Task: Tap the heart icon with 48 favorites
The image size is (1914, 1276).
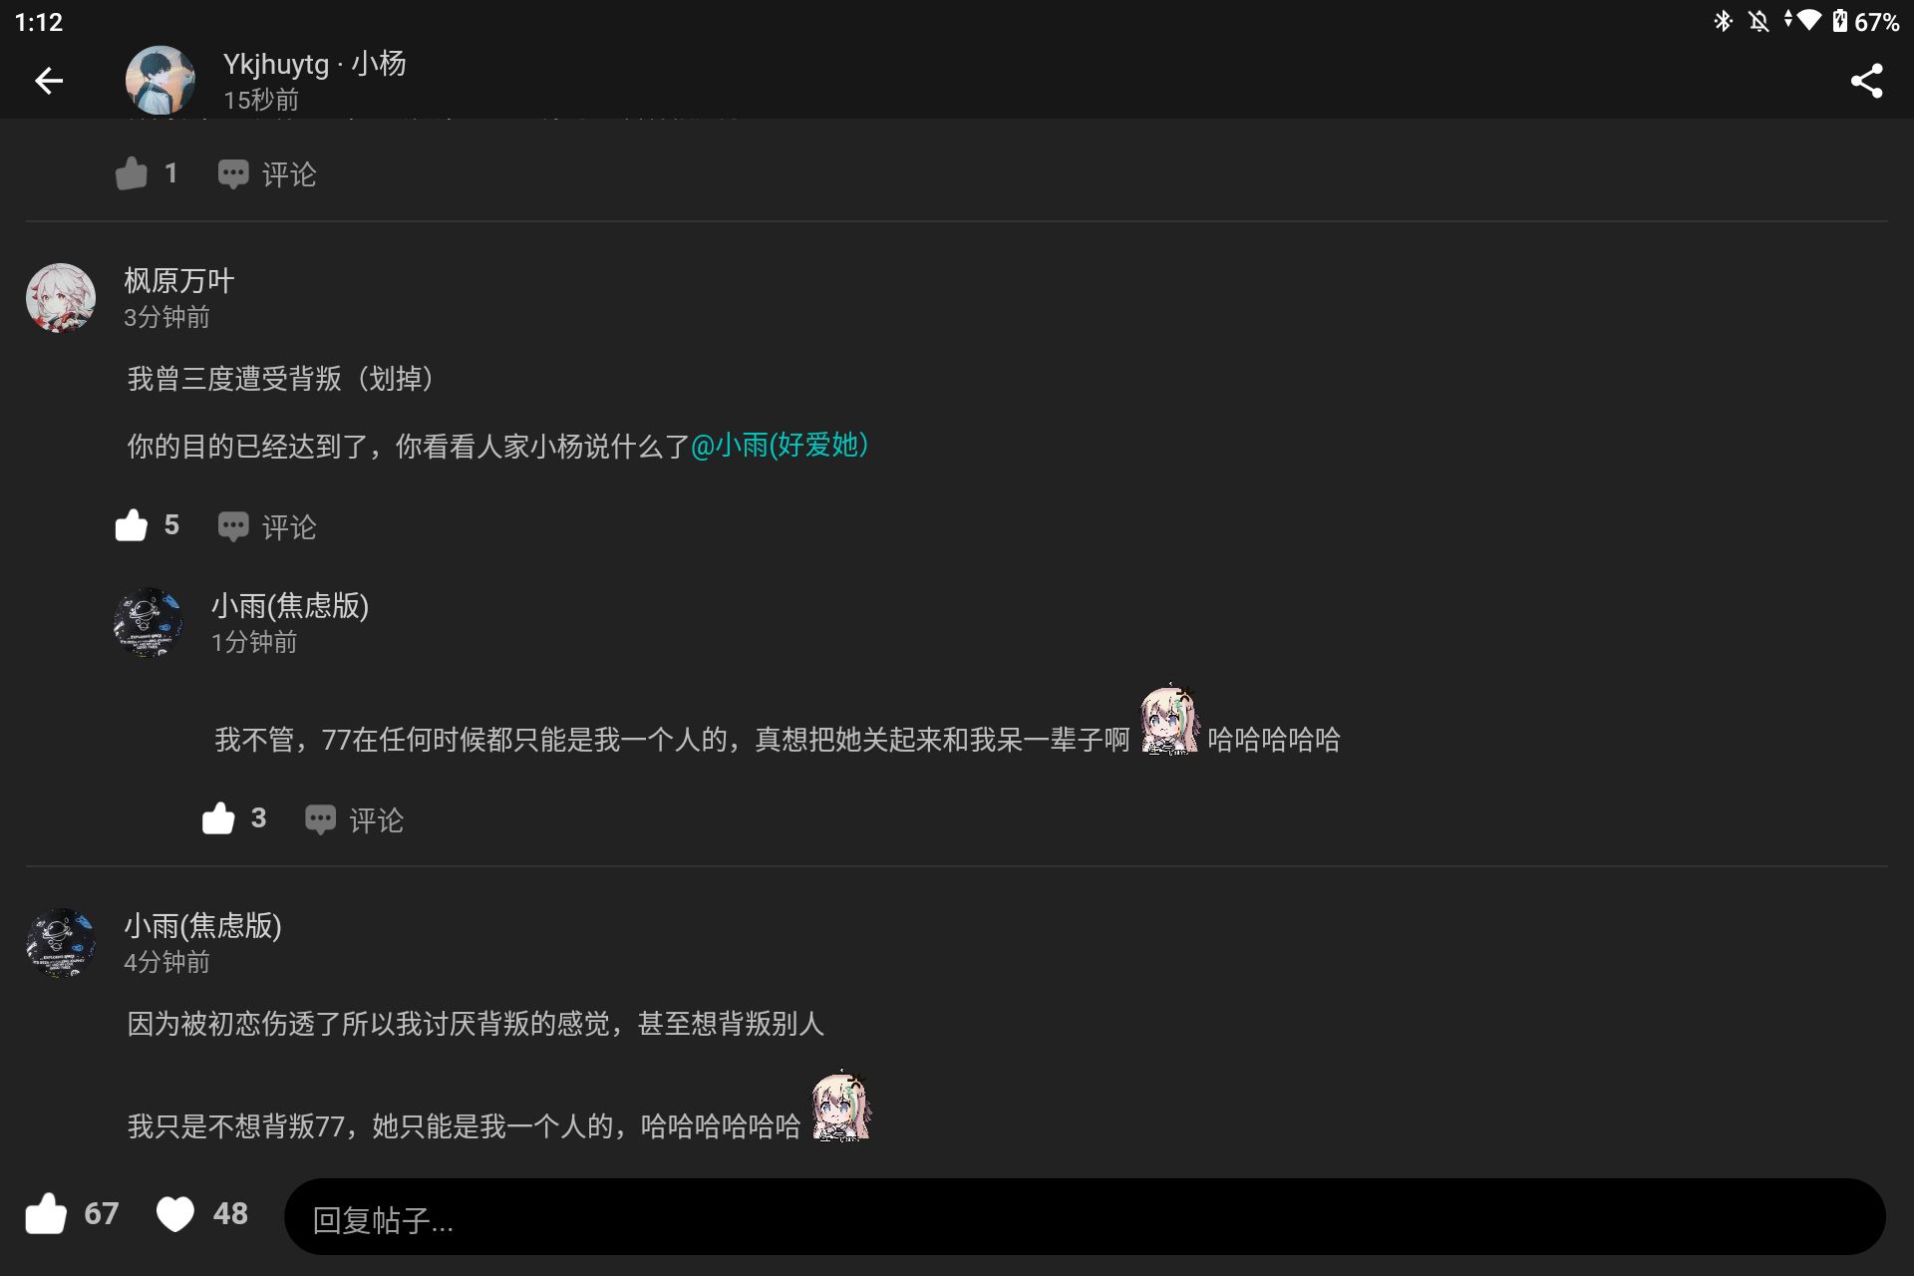Action: click(x=175, y=1213)
